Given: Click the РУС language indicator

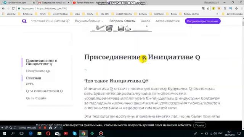Looking at the screenshot, I should [x=220, y=134].
